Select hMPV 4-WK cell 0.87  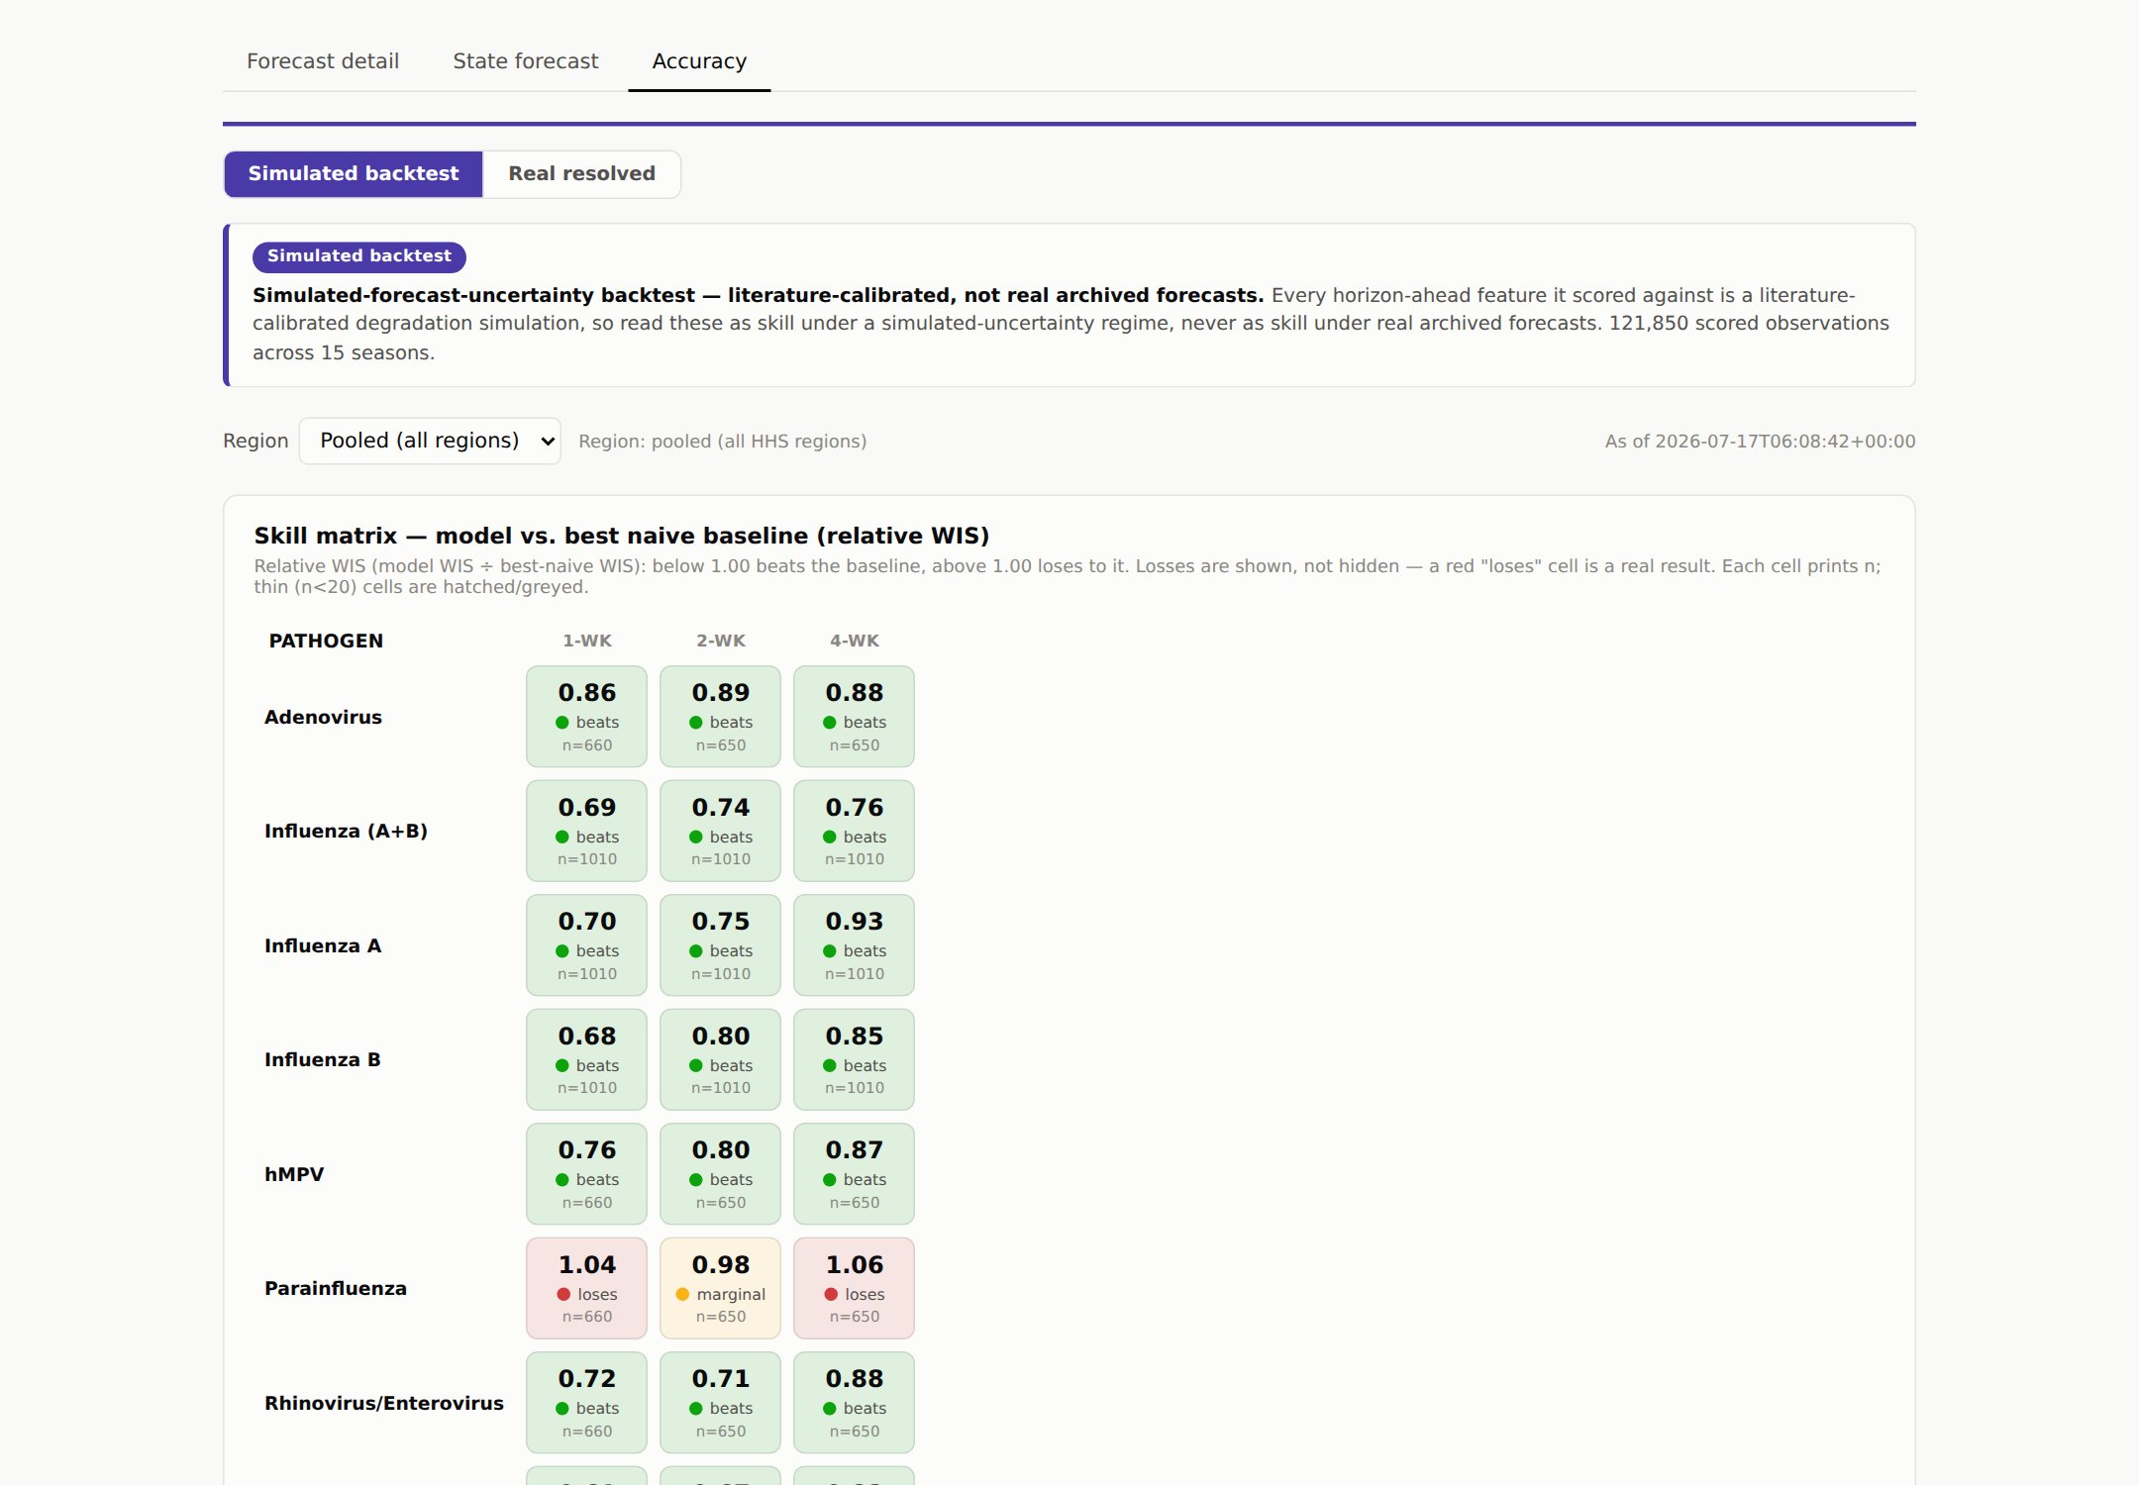854,1174
